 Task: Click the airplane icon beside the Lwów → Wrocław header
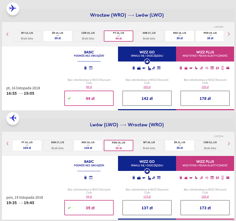(13, 118)
